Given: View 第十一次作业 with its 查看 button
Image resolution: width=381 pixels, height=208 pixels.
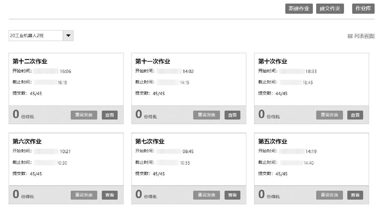Looking at the screenshot, I should (232, 115).
